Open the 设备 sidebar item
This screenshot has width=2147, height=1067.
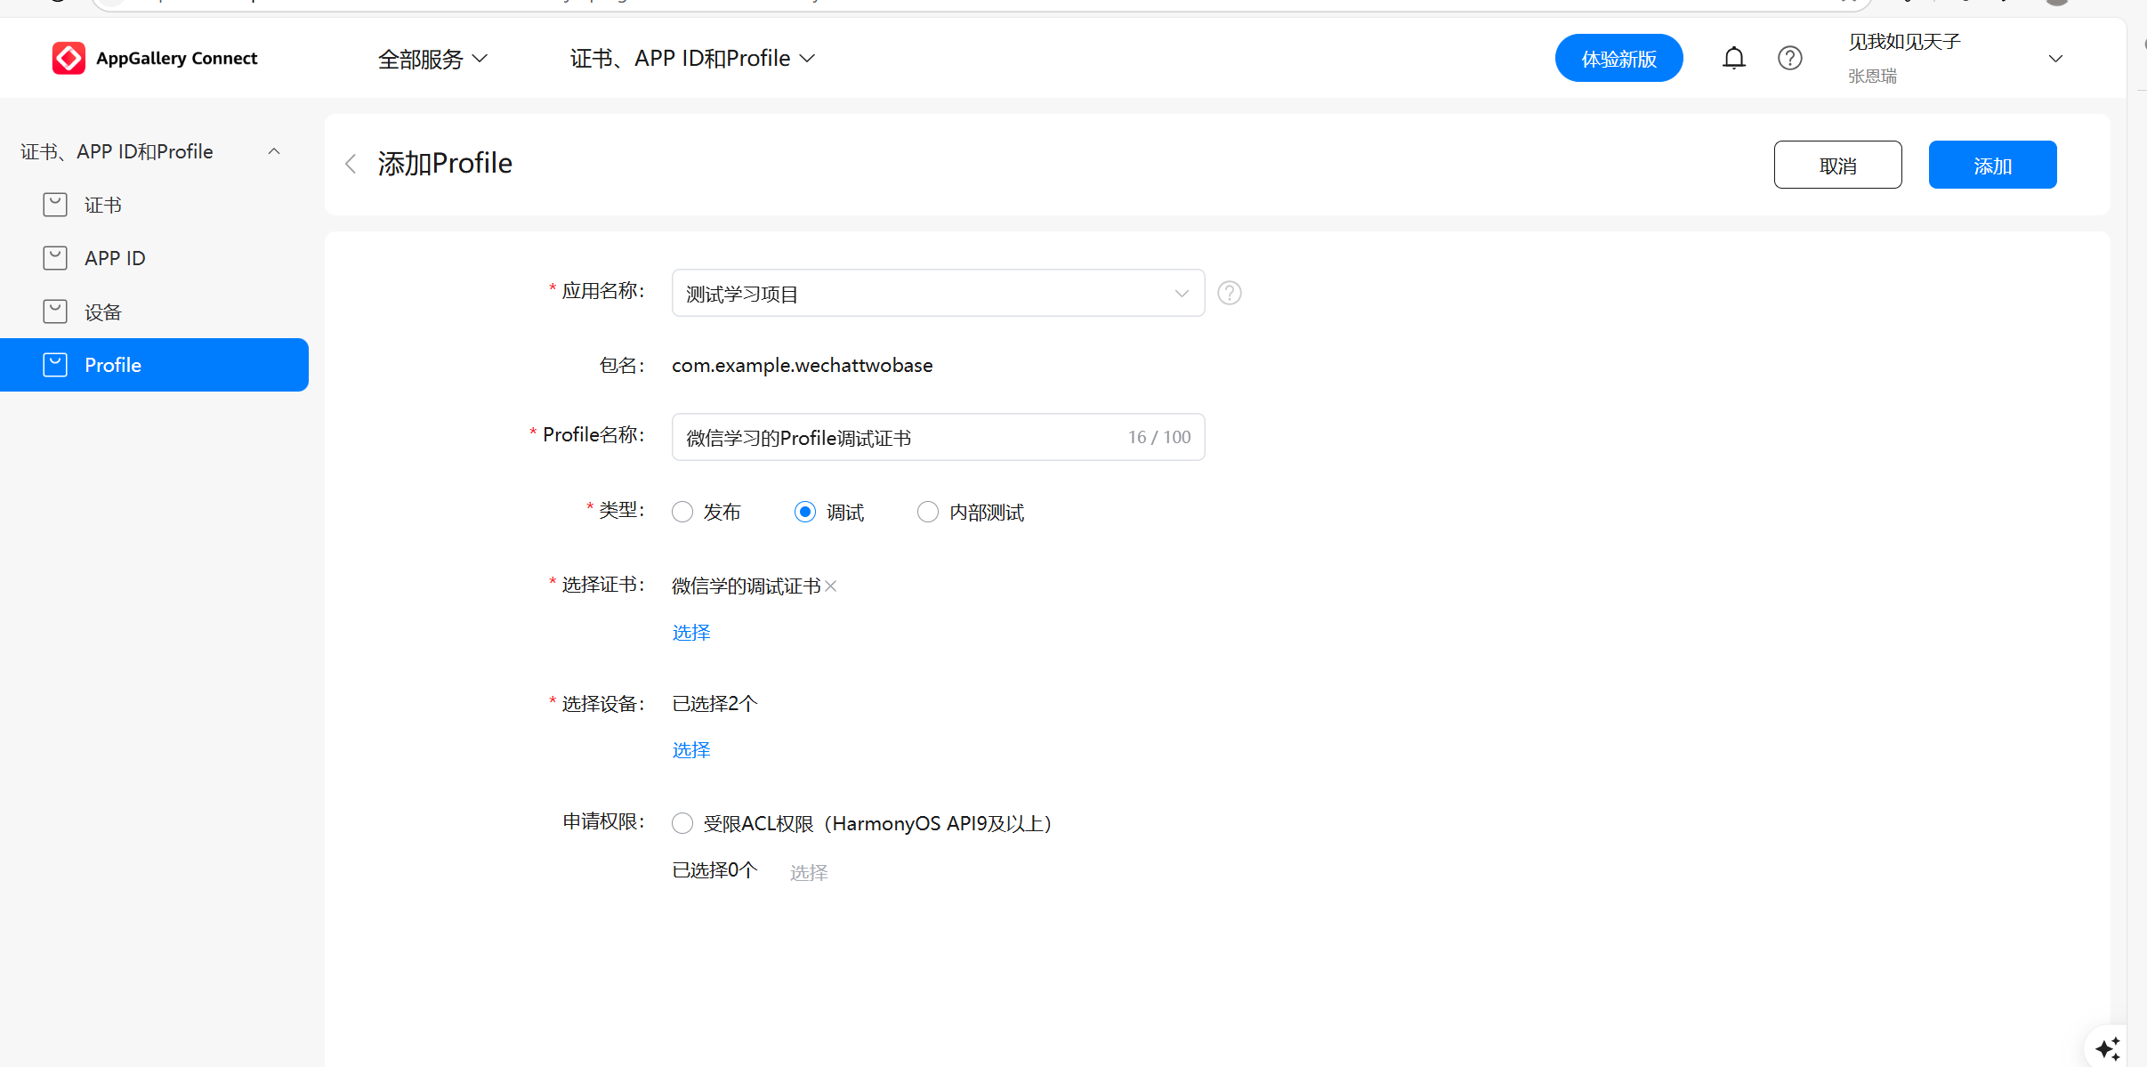tap(102, 311)
